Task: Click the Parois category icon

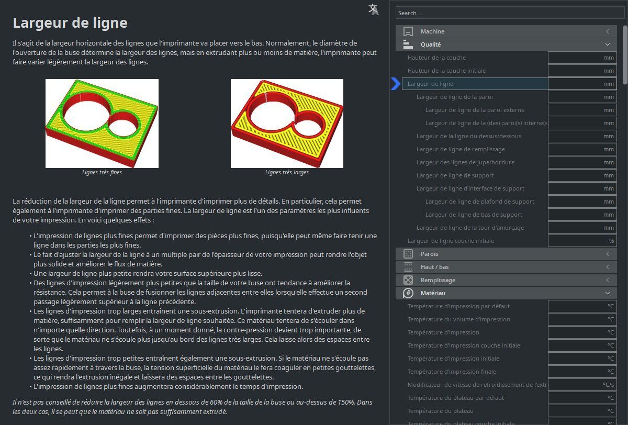Action: tap(408, 254)
